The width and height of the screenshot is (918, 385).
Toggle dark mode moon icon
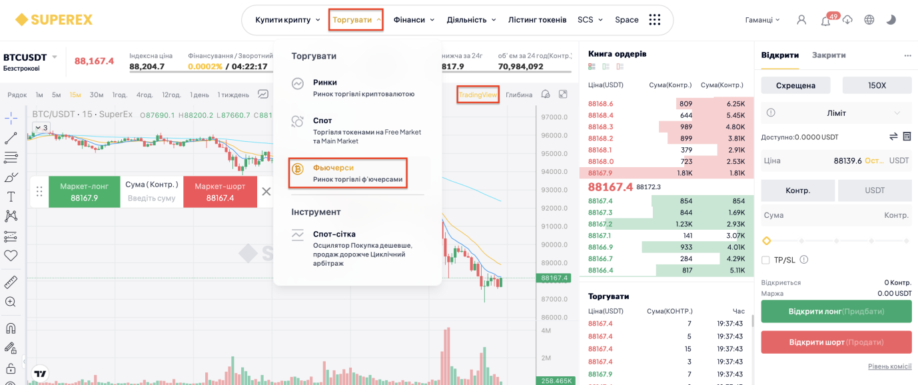(x=891, y=20)
